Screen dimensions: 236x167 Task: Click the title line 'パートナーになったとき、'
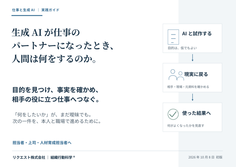pyautogui.click(x=62, y=46)
